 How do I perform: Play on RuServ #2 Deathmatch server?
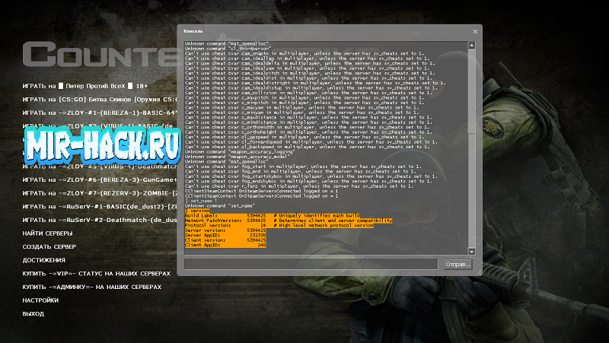pos(99,220)
